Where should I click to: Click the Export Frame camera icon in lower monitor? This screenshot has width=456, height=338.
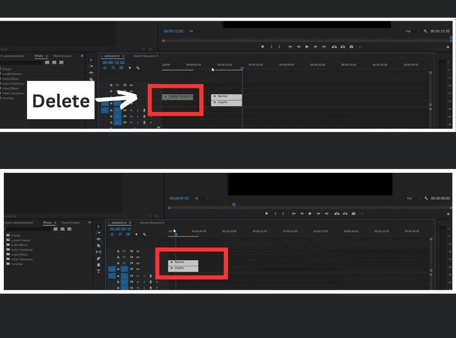coord(353,213)
